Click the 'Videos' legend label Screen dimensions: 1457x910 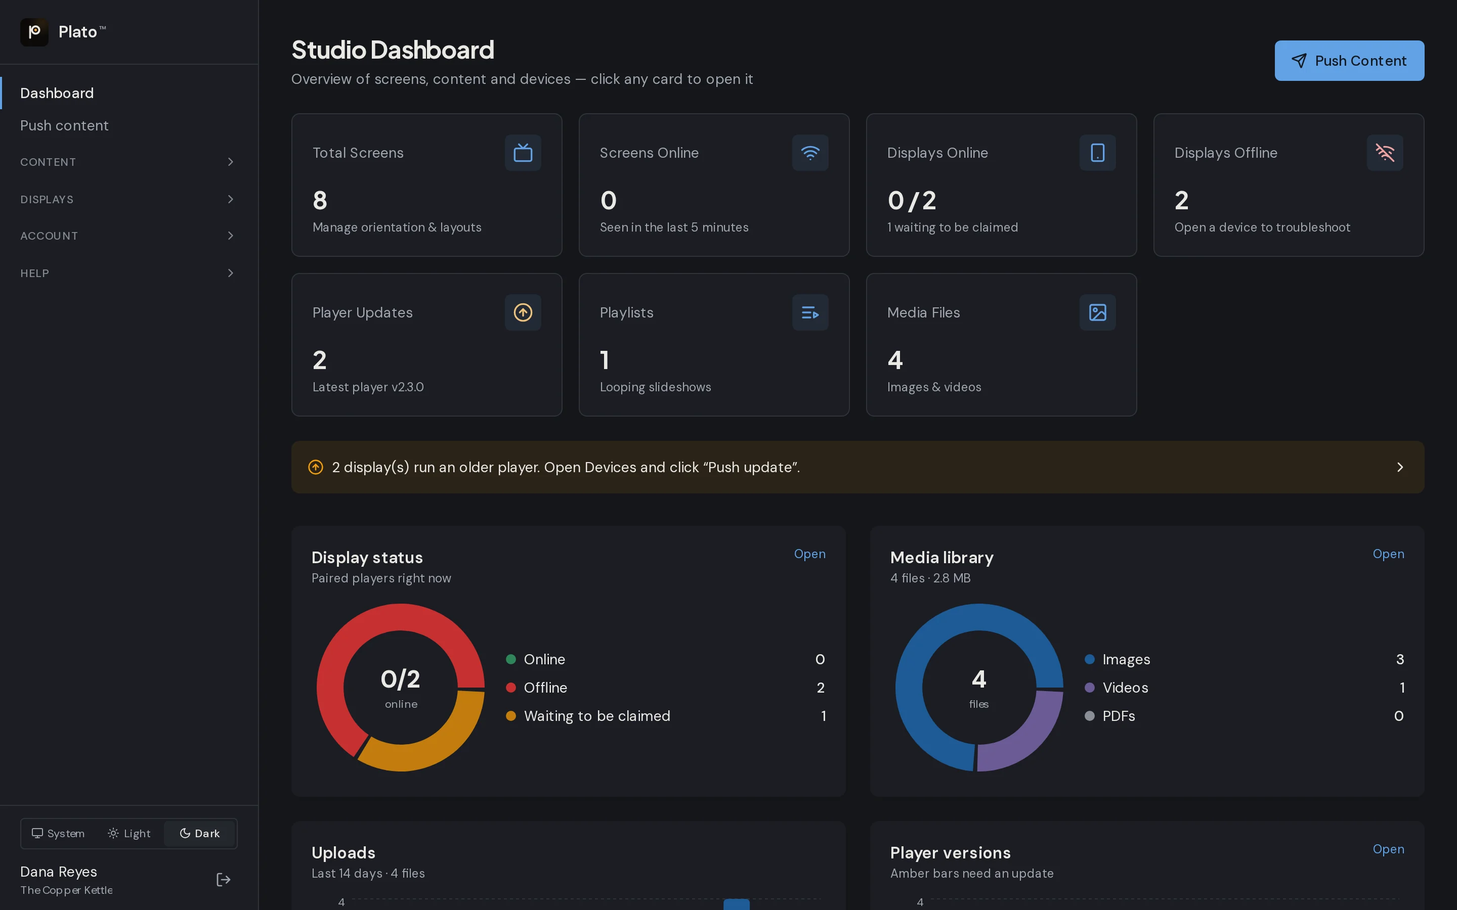point(1125,688)
